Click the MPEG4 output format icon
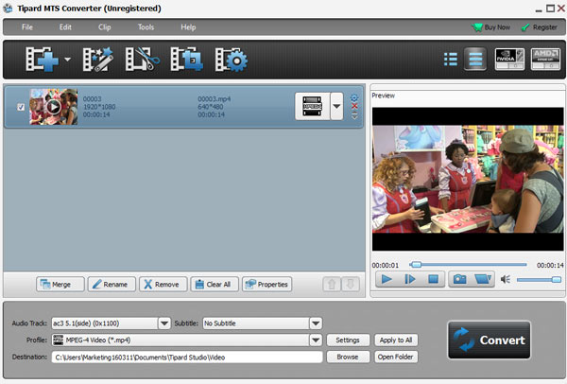Screen dimensions: 567x384 [313, 106]
